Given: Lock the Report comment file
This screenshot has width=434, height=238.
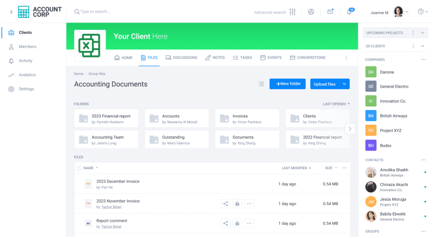Looking at the screenshot, I should (x=237, y=223).
